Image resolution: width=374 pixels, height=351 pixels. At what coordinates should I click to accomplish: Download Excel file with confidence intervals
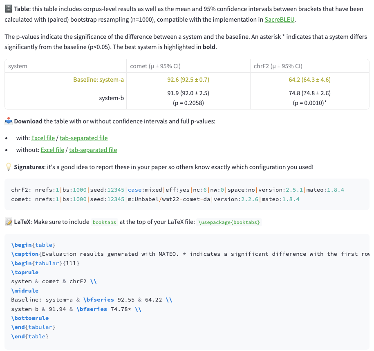pyautogui.click(x=43, y=138)
